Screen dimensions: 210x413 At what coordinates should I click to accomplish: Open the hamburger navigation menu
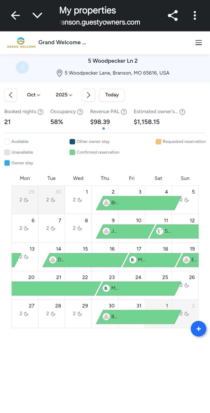(198, 43)
